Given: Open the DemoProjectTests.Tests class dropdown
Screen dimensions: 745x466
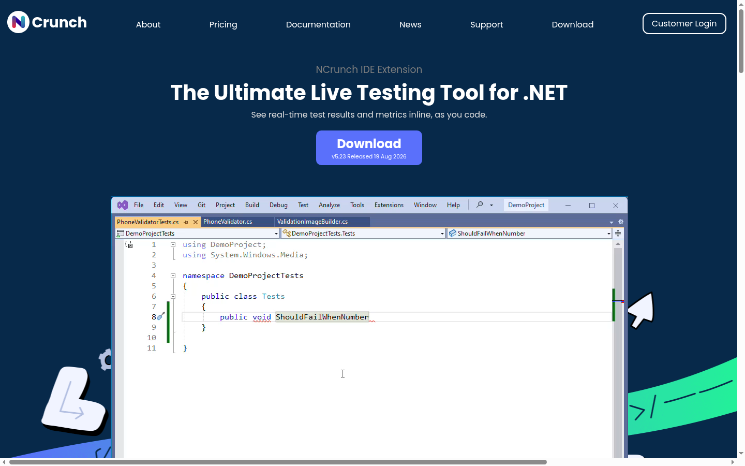Looking at the screenshot, I should [363, 234].
